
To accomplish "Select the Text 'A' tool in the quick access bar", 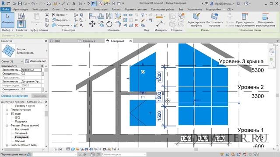I will click(x=74, y=3).
